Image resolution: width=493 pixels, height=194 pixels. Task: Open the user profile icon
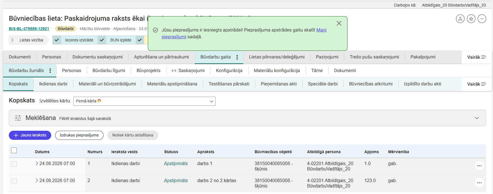point(460,19)
